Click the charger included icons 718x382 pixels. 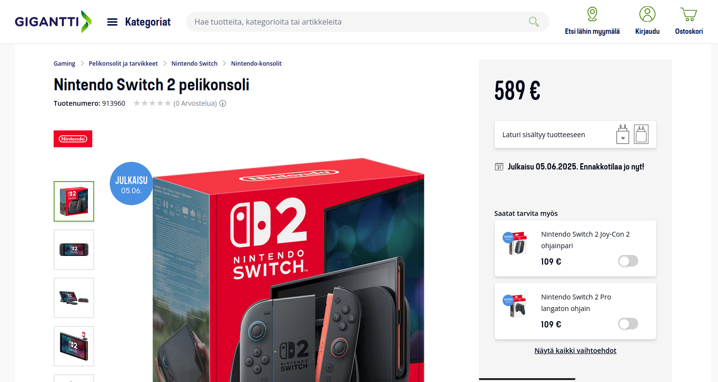[632, 134]
